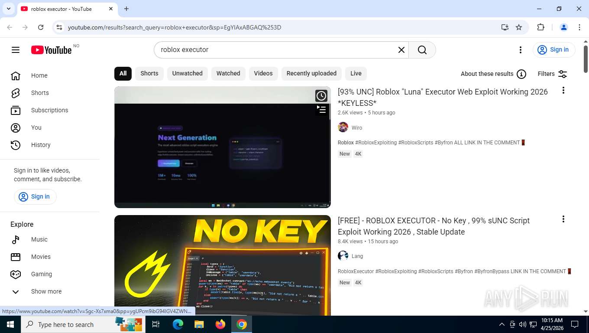
Task: Select the Live filter chip
Action: (356, 73)
